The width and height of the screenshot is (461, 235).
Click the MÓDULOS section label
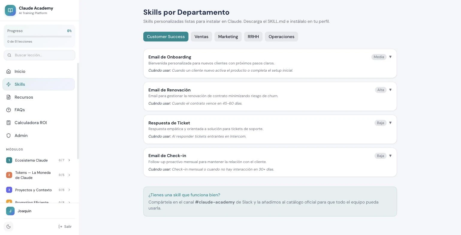coord(15,149)
